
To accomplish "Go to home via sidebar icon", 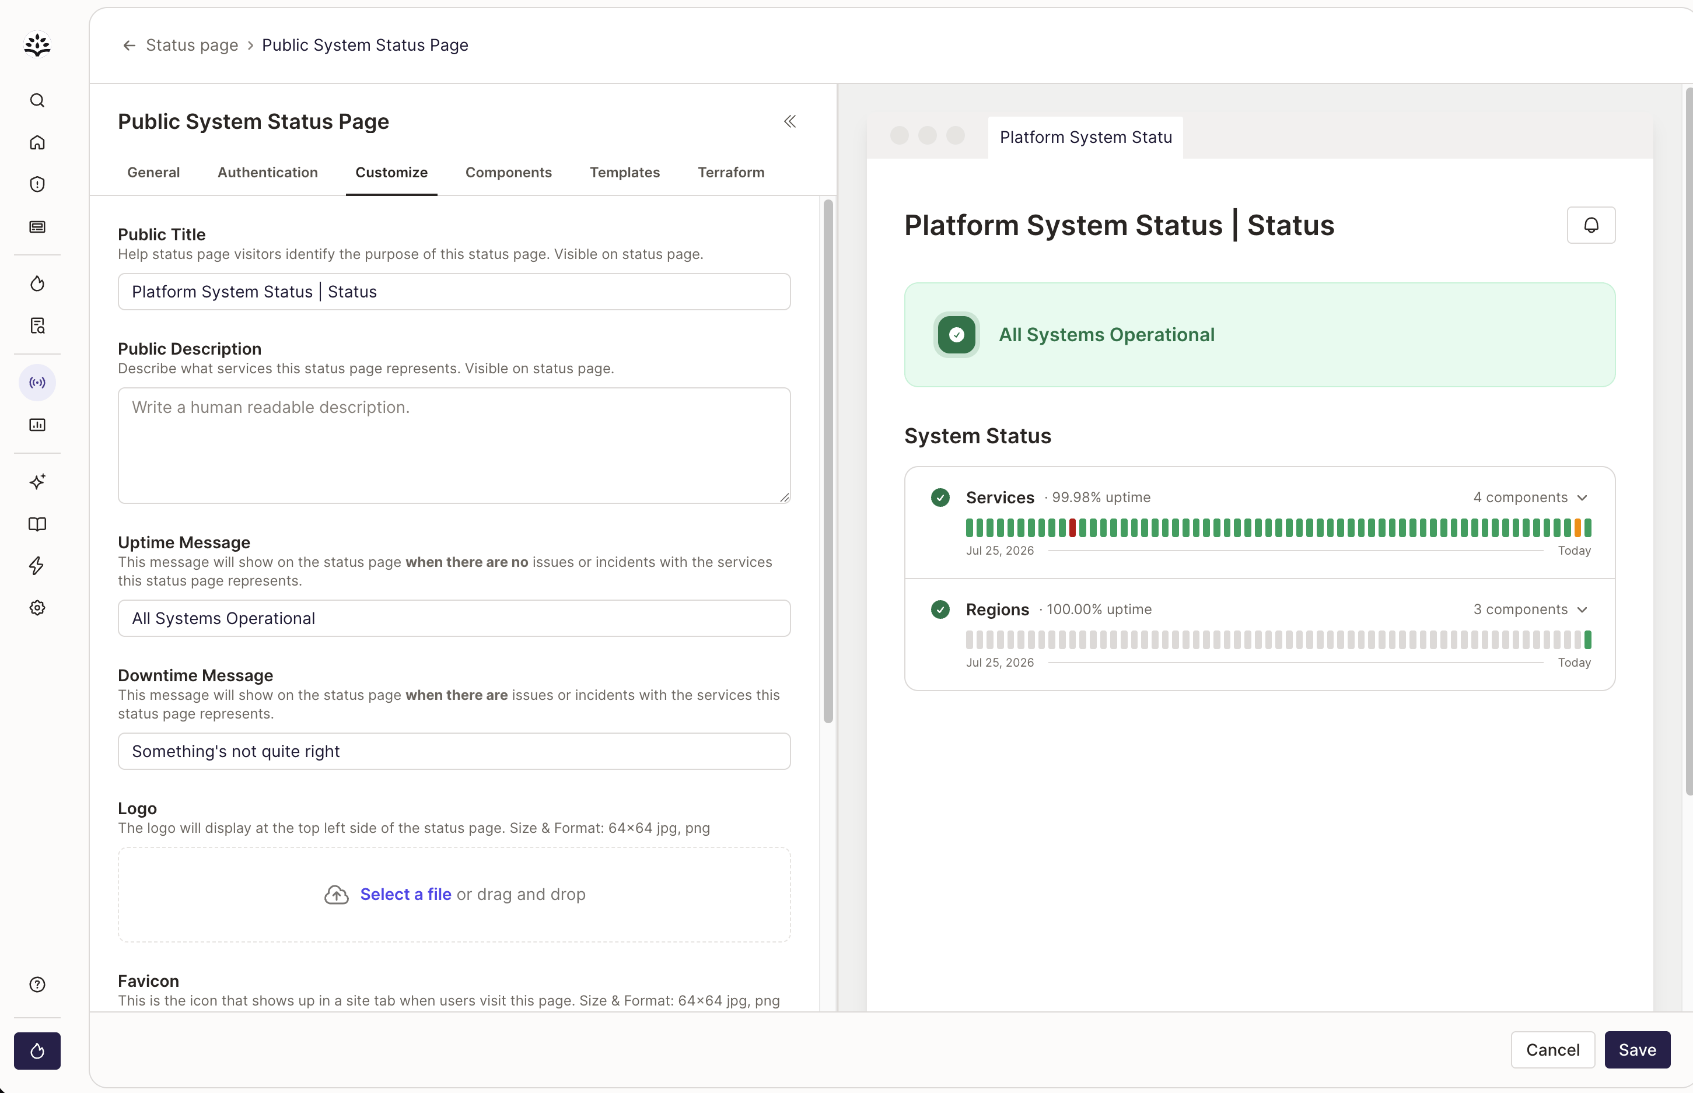I will 37,143.
